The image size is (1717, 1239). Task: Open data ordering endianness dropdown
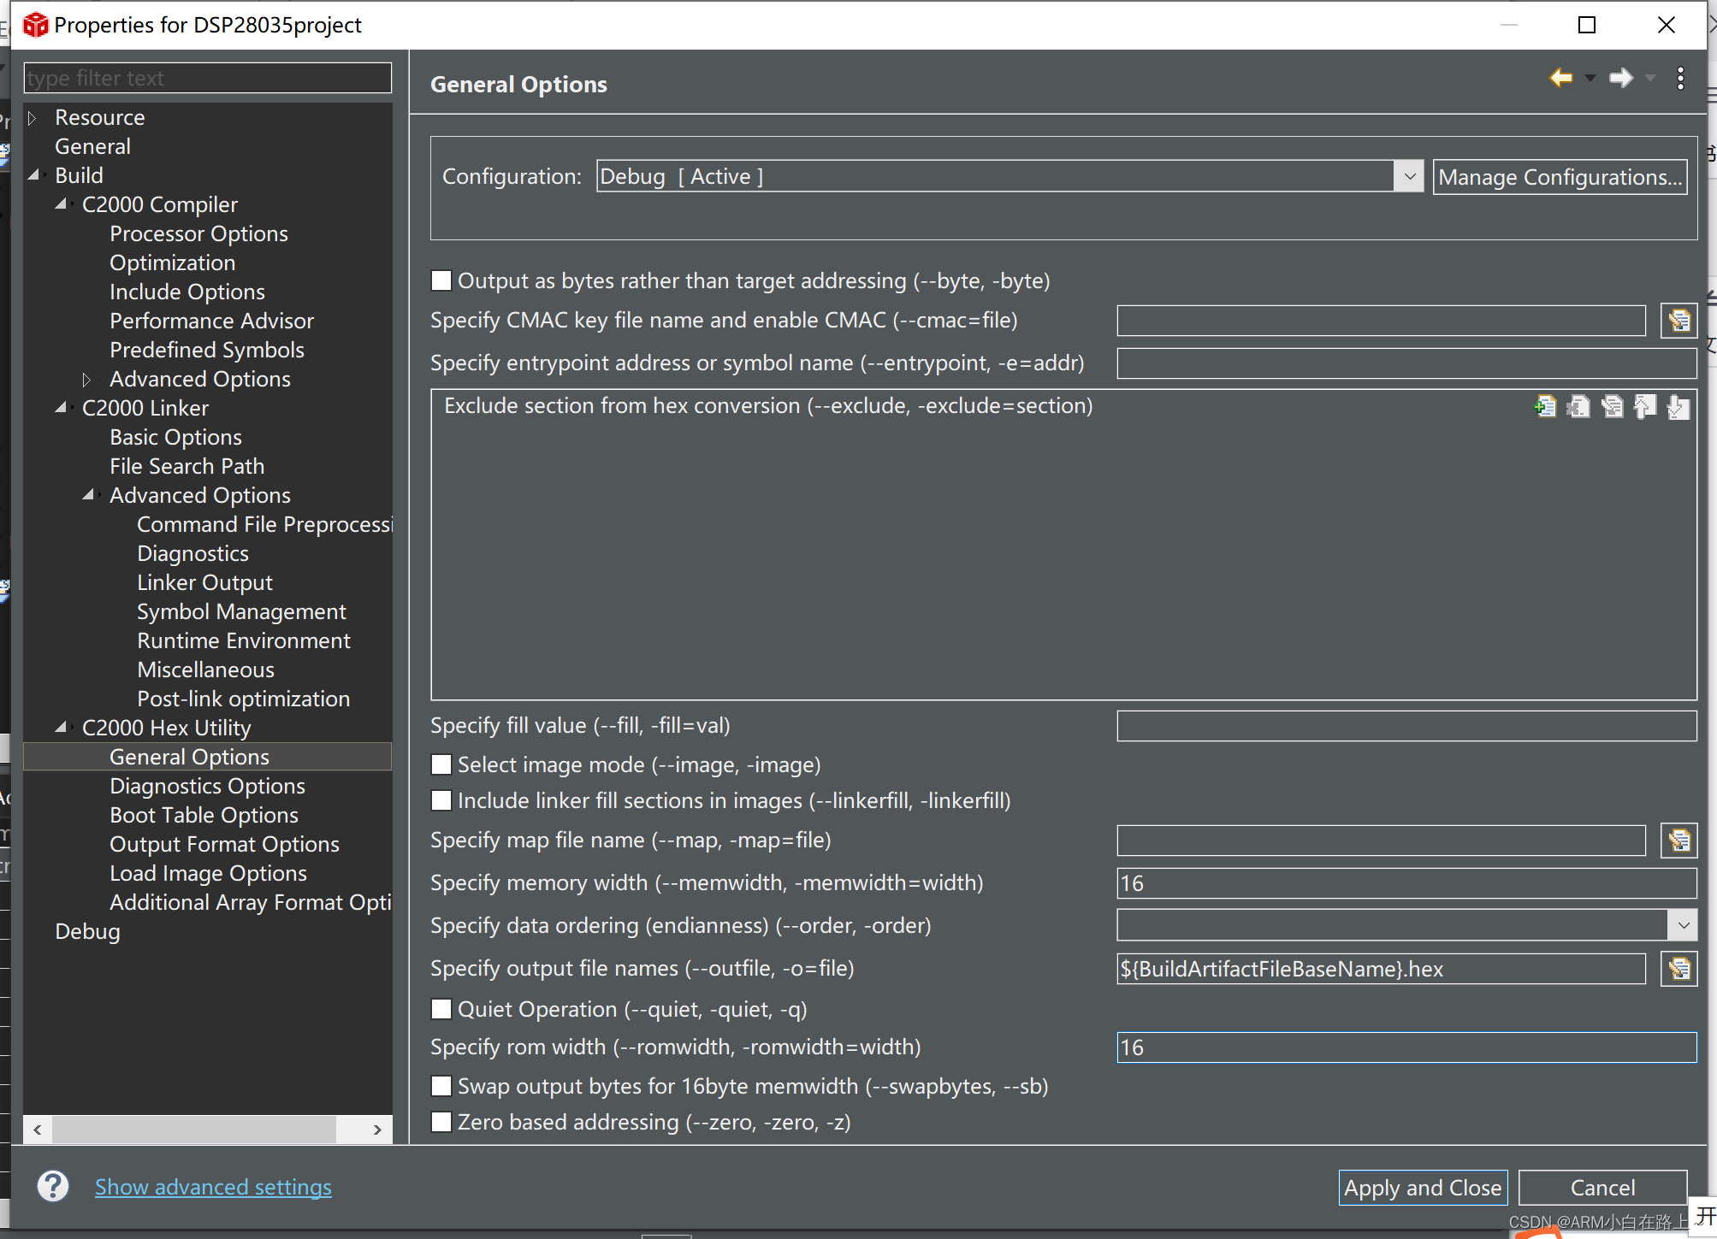tap(1683, 925)
